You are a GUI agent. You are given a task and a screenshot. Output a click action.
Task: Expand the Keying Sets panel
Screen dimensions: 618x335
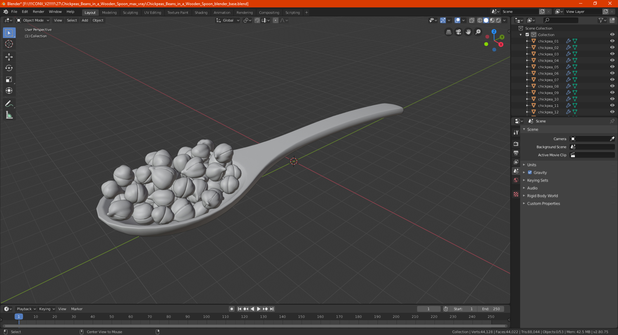[537, 180]
